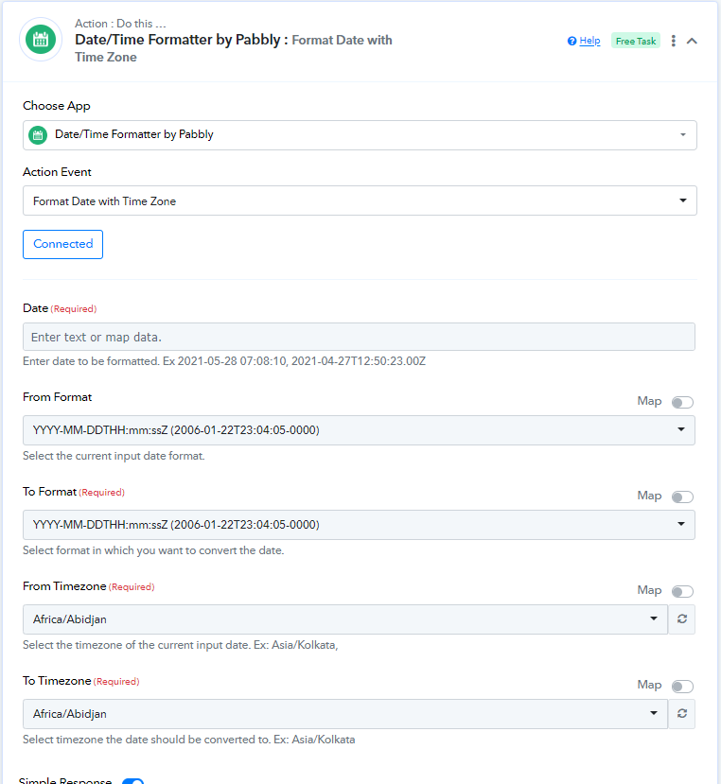Open the To Timezone dropdown
The height and width of the screenshot is (784, 721).
pyautogui.click(x=345, y=713)
